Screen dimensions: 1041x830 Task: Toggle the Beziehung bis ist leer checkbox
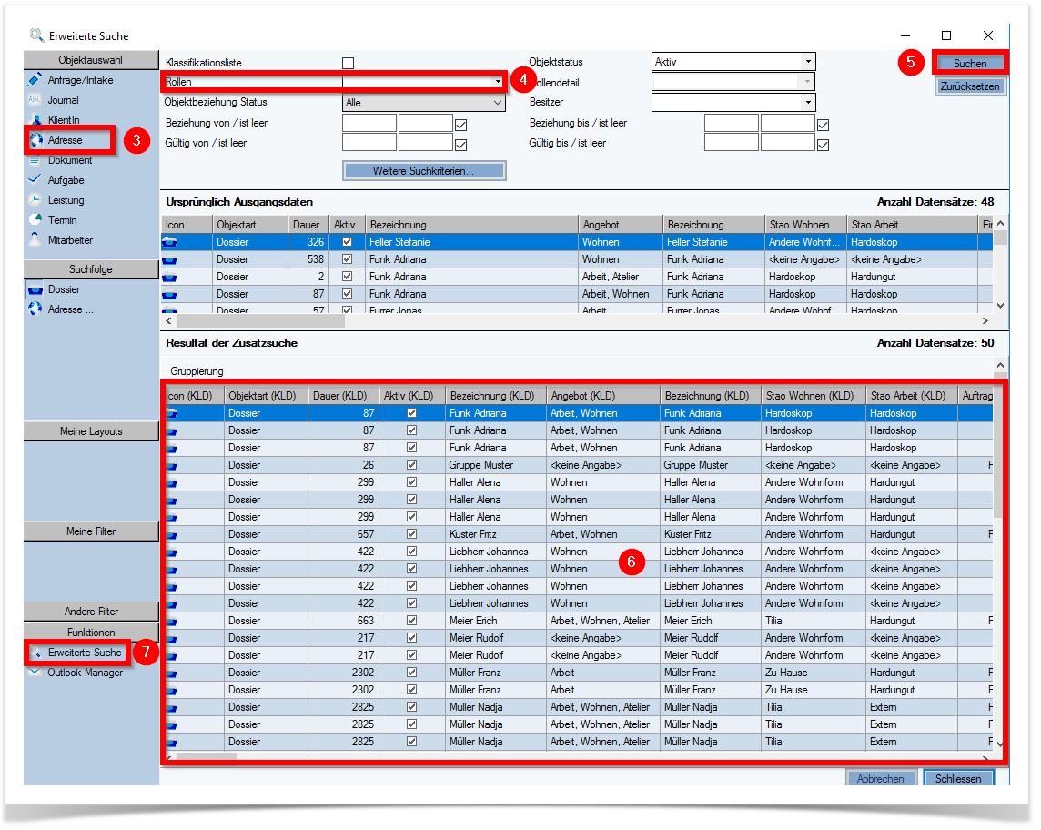pyautogui.click(x=823, y=125)
